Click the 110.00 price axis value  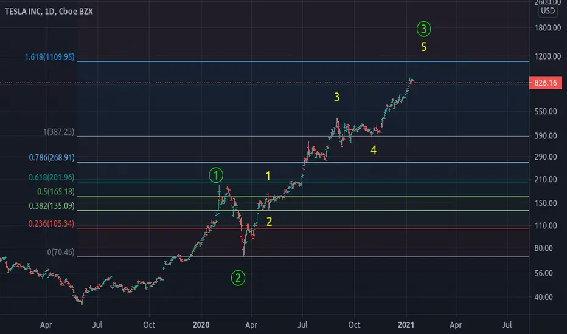[x=546, y=225]
